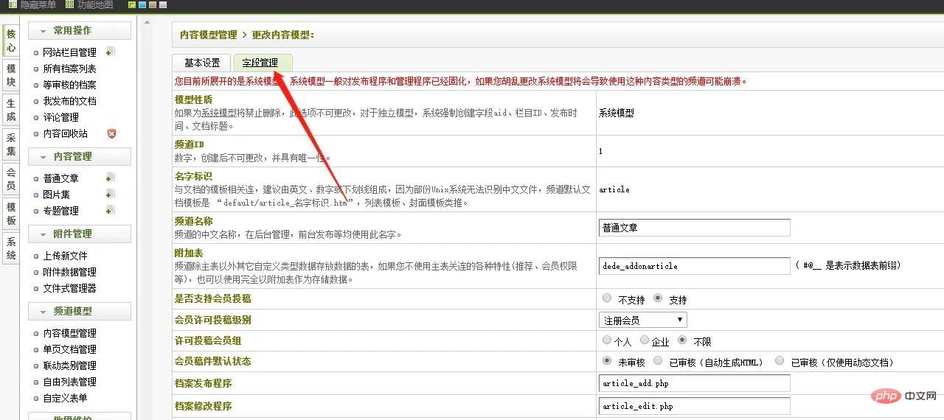
Task: Collapse the 常用操作 menu section
Action: click(80, 30)
